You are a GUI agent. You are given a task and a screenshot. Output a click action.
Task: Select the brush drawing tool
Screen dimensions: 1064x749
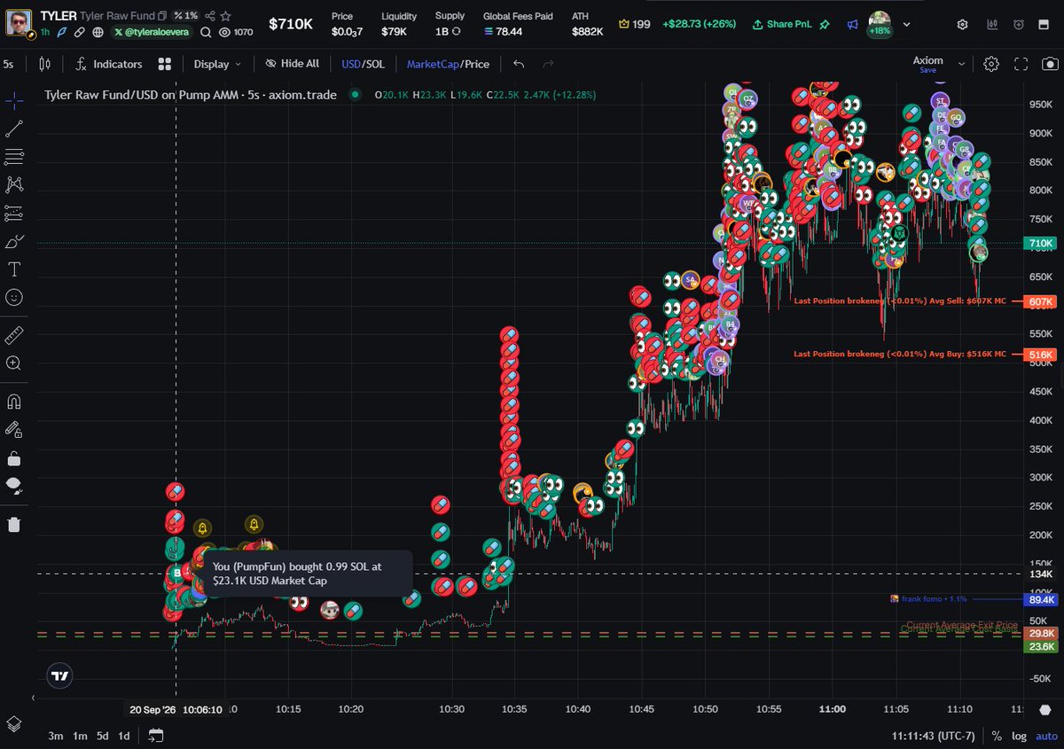pos(14,241)
